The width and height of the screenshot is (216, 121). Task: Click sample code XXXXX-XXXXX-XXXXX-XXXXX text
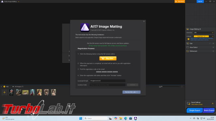[107, 72]
